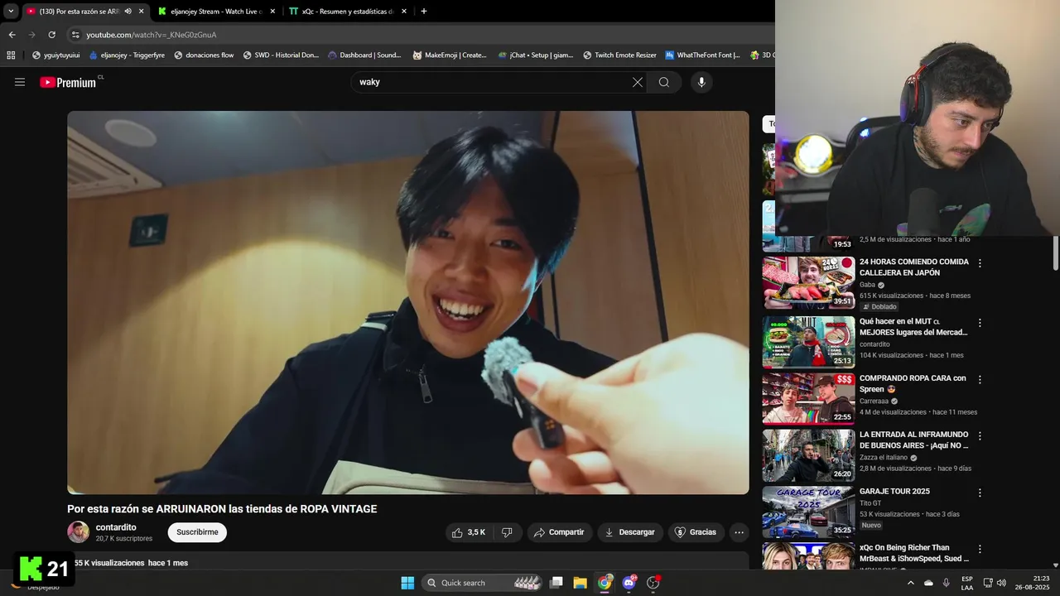Switch to xQc Resumen y estadísticas tab
Screen dimensions: 1060x596
pos(347,12)
